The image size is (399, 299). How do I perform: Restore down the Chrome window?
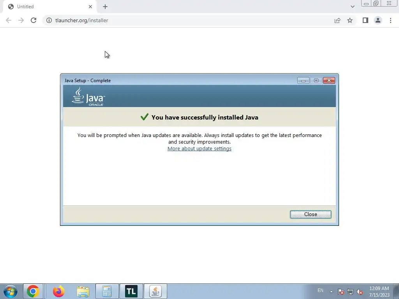click(376, 4)
